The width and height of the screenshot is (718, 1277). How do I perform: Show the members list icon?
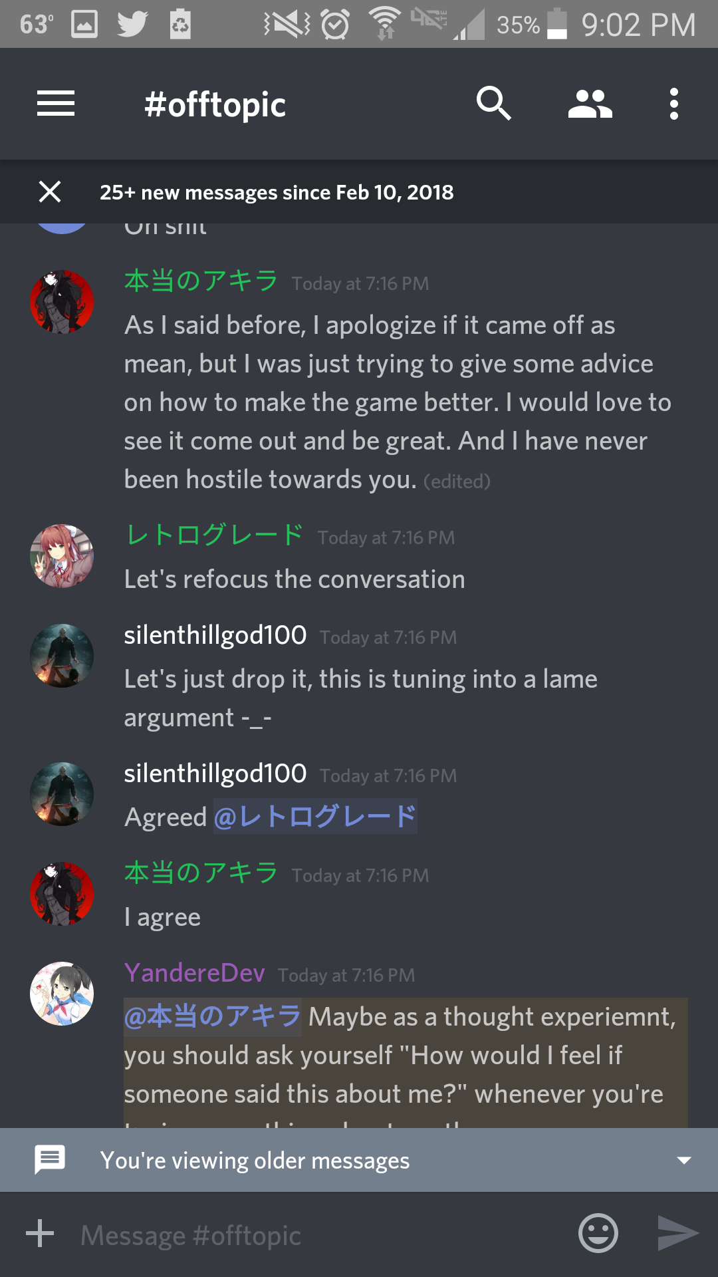[x=590, y=104]
